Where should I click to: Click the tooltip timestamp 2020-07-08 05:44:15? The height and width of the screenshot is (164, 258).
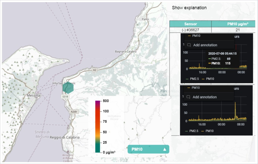point(222,54)
